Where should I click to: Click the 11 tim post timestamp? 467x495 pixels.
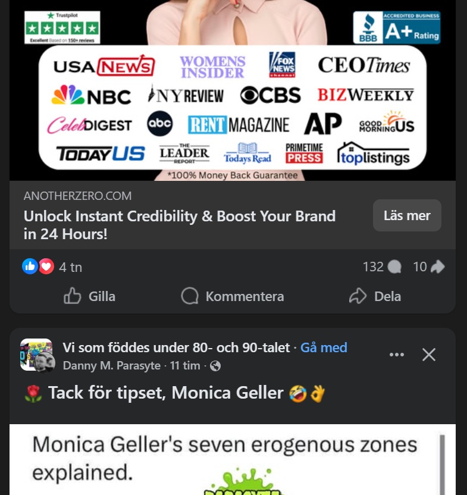point(185,366)
